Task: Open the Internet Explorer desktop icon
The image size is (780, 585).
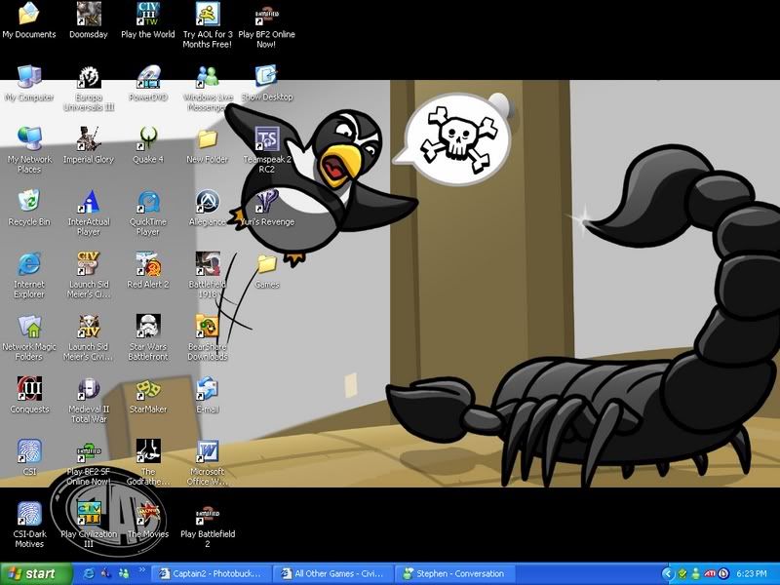Action: point(29,276)
